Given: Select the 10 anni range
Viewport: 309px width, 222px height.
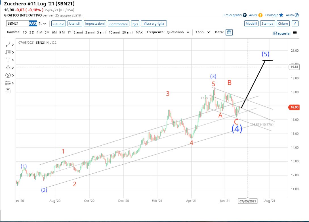Looking at the screenshot, I should click(114, 32).
